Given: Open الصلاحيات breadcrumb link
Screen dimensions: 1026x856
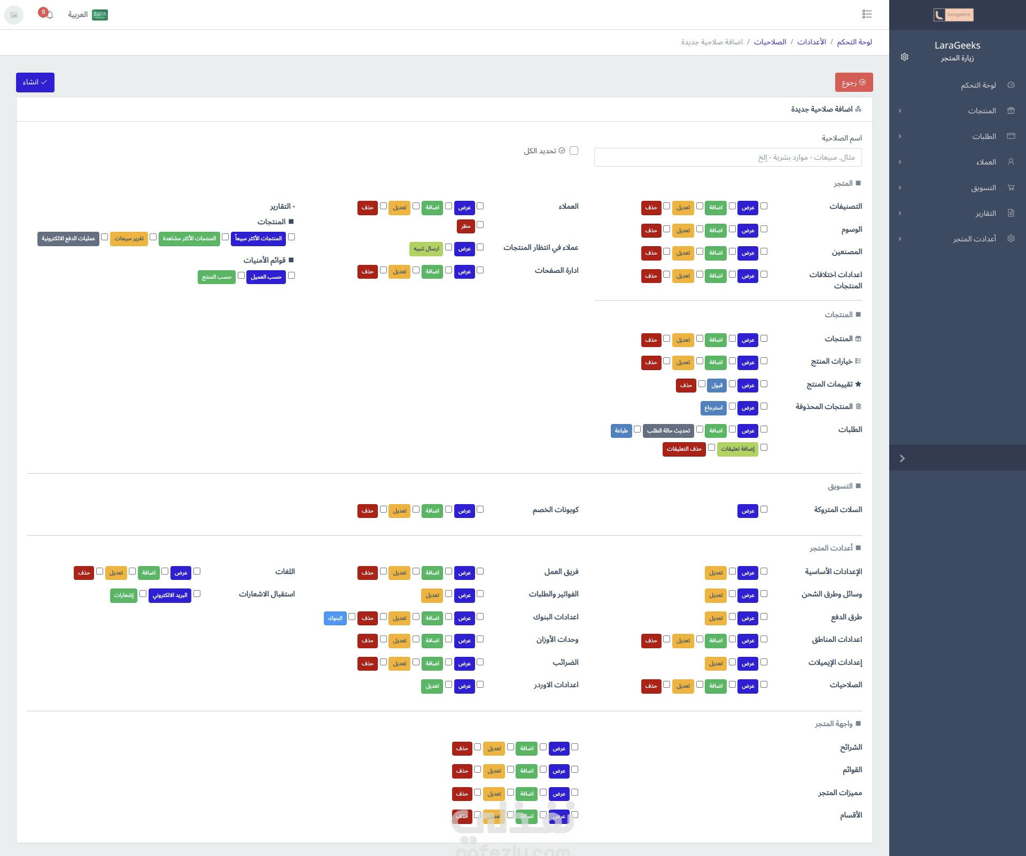Looking at the screenshot, I should pyautogui.click(x=770, y=42).
